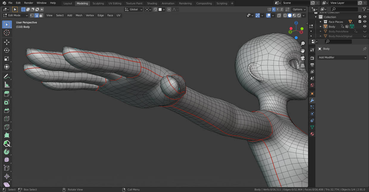Image resolution: width=369 pixels, height=192 pixels.
Task: Click the zoom magnifier viewport gizmo
Action: point(303,44)
